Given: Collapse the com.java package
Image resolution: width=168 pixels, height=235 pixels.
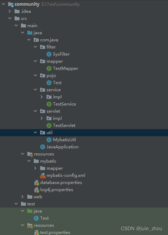Looking at the screenshot, I should pyautogui.click(x=29, y=40).
